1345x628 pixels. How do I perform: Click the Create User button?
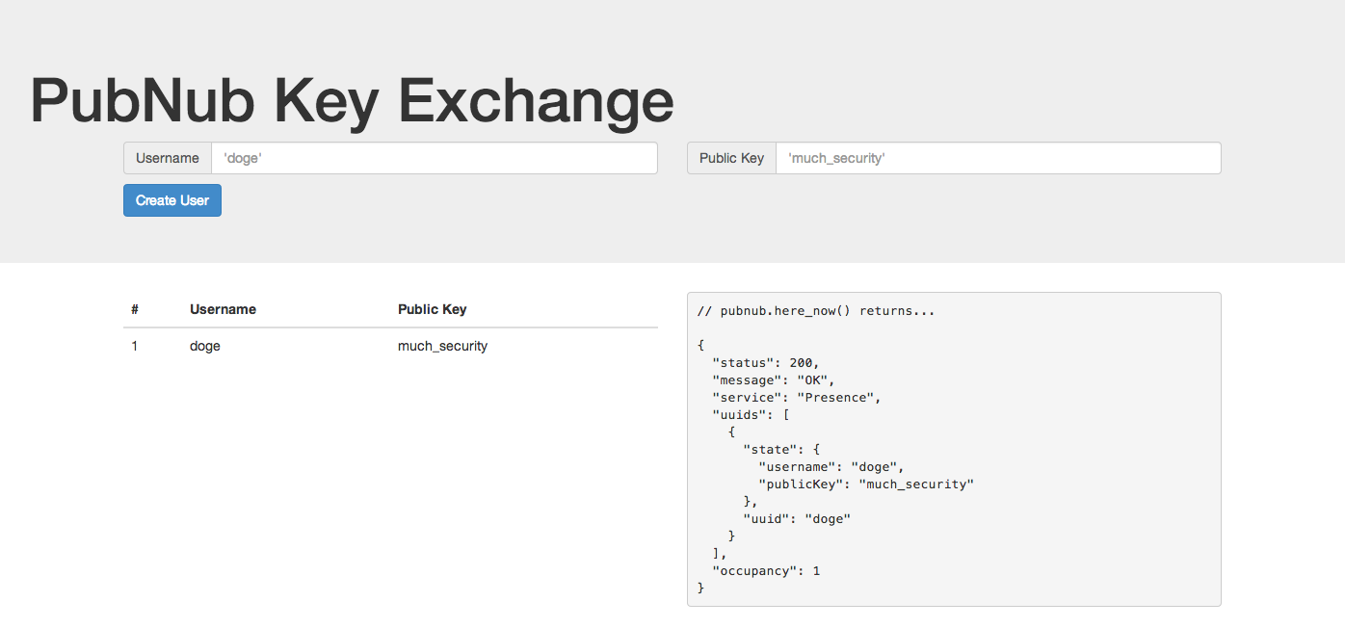click(x=172, y=200)
